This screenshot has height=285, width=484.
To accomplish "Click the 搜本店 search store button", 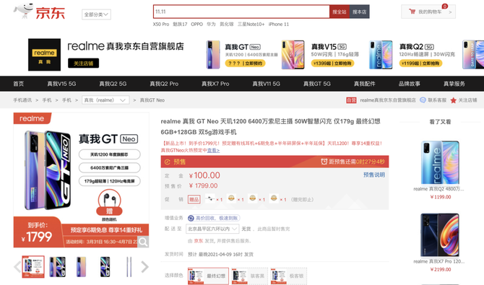I will tap(359, 12).
